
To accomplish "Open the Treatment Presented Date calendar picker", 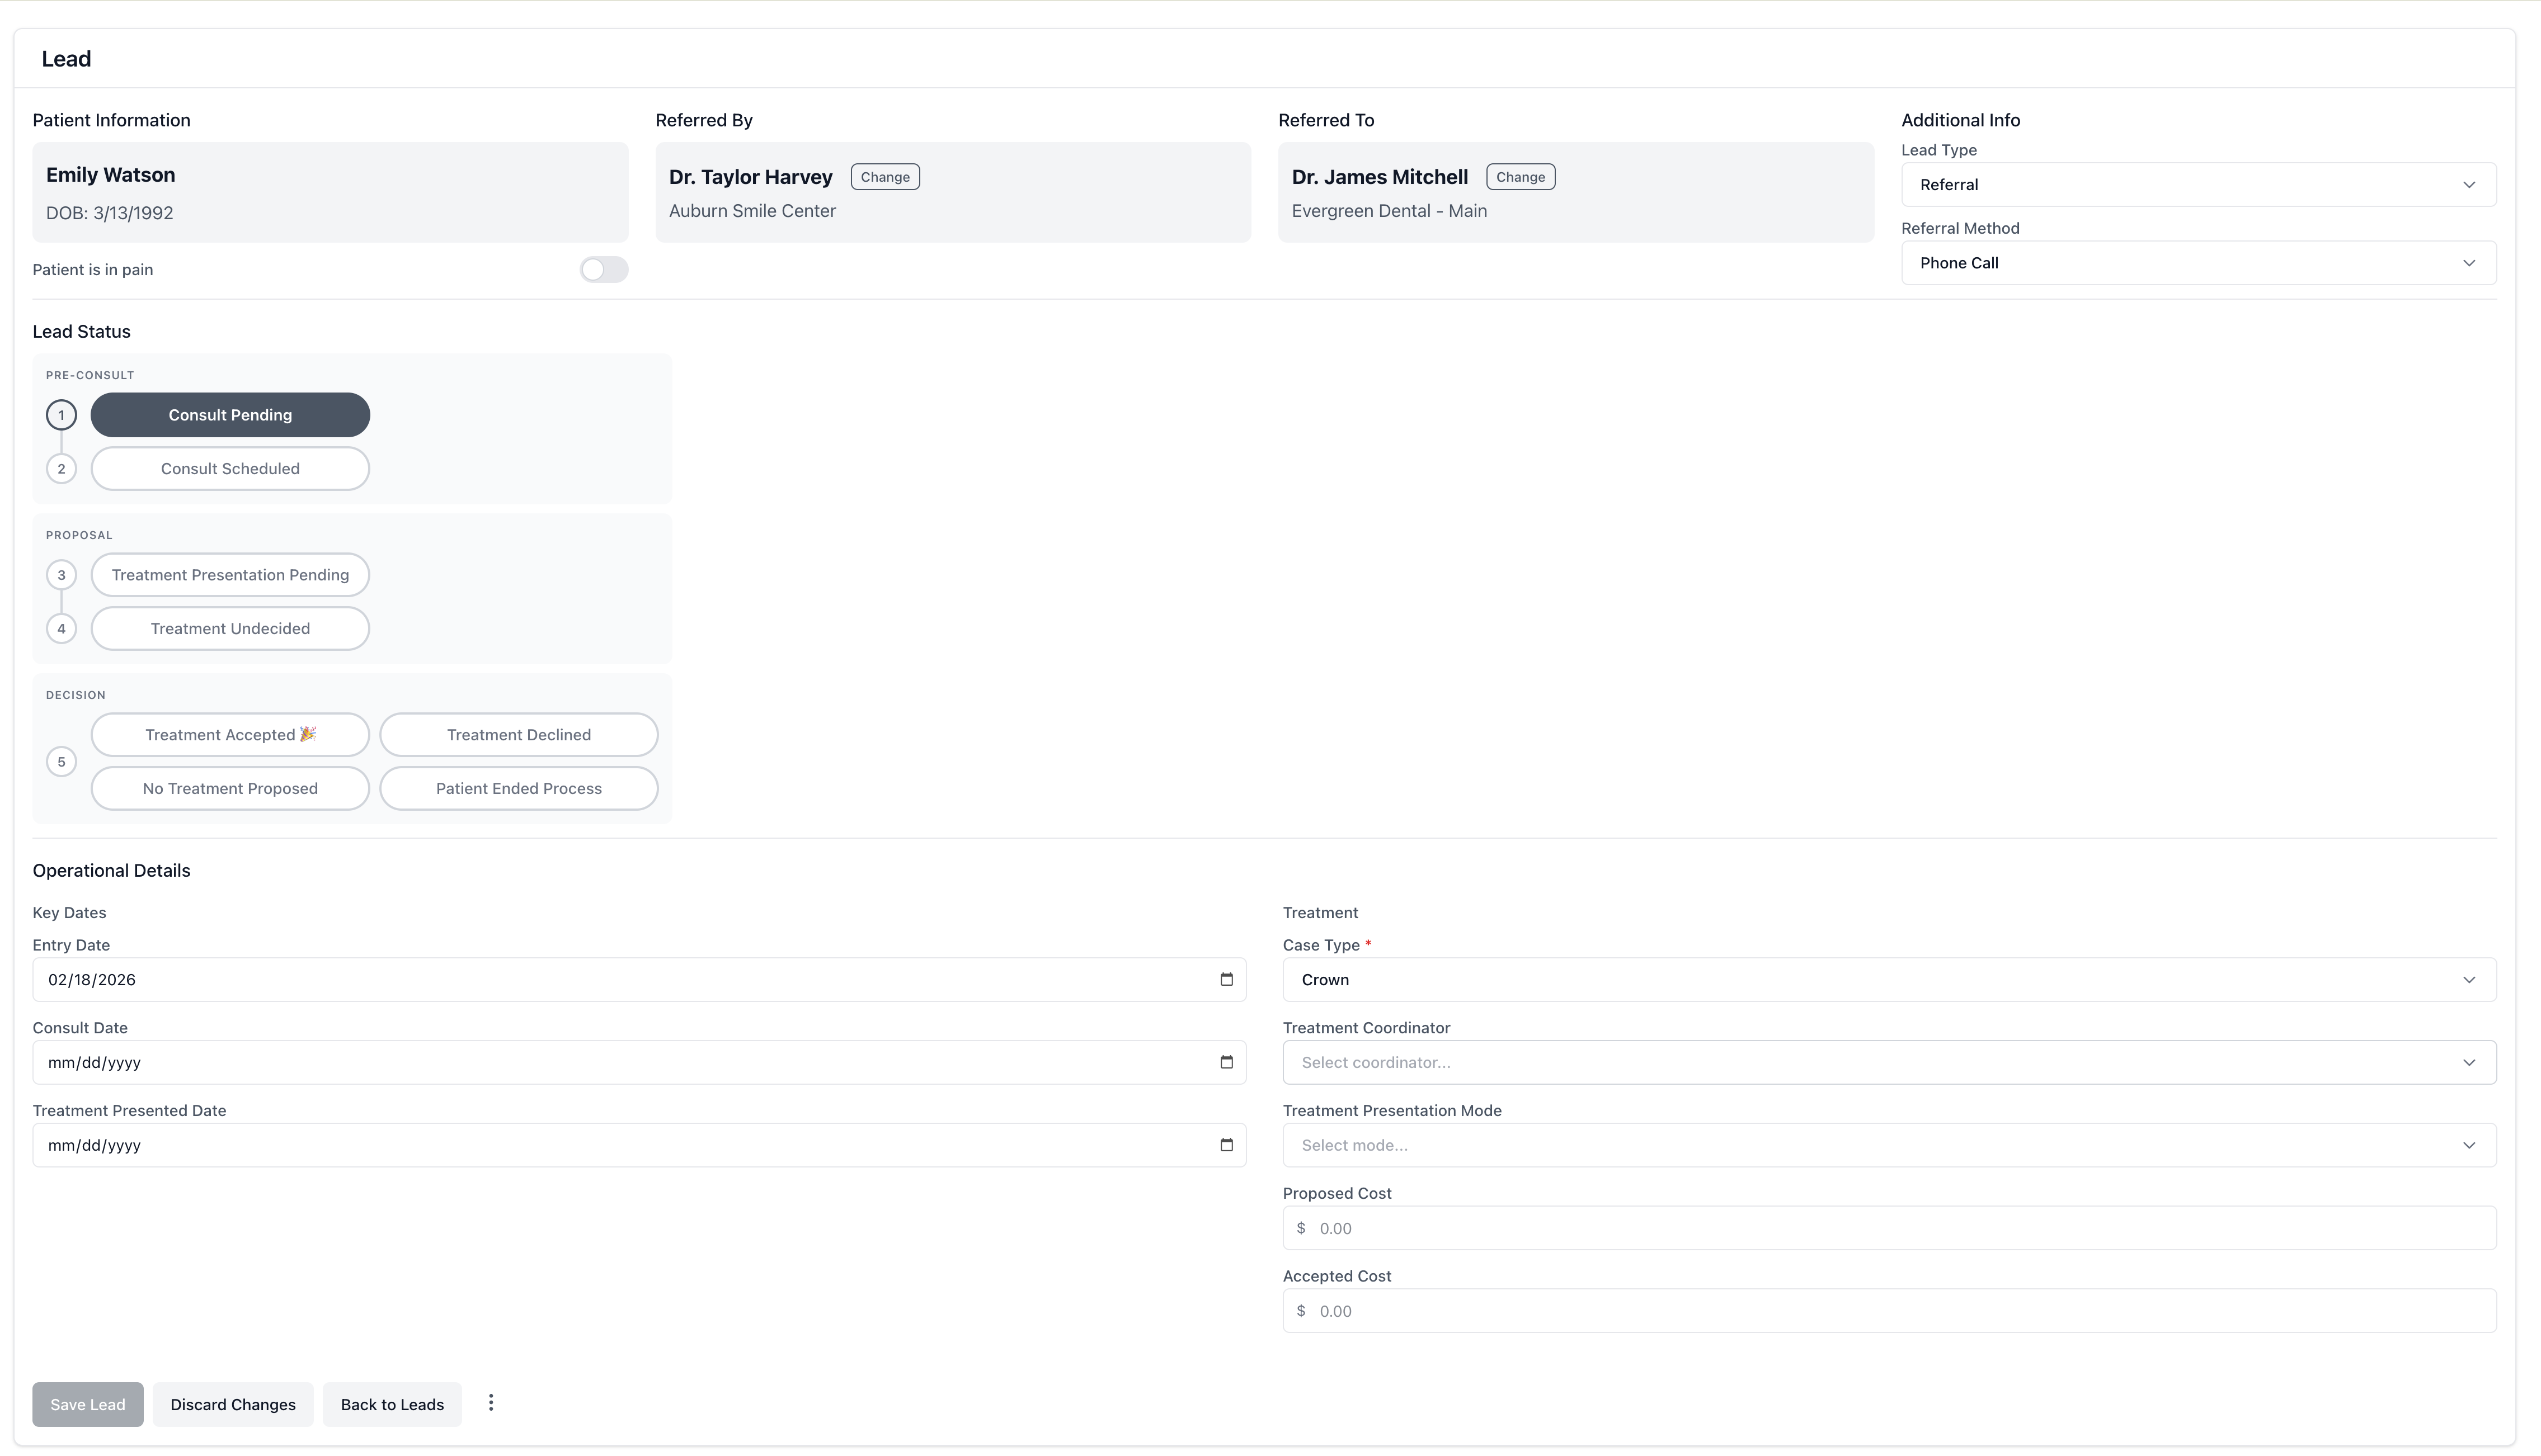I will coord(1225,1145).
